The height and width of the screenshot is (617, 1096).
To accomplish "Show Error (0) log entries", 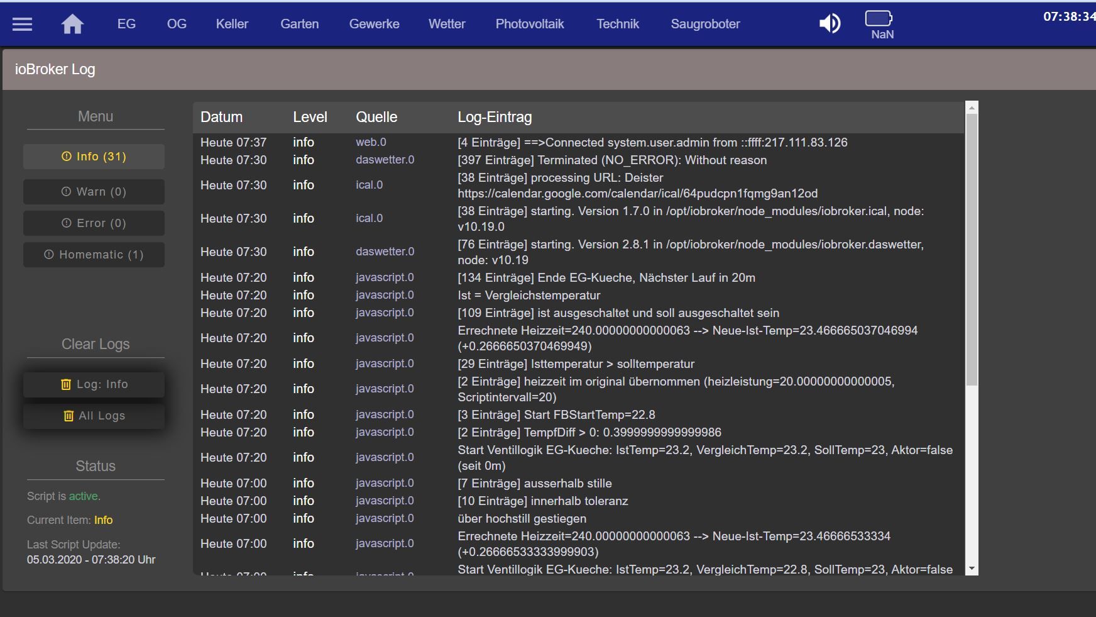I will pos(94,223).
